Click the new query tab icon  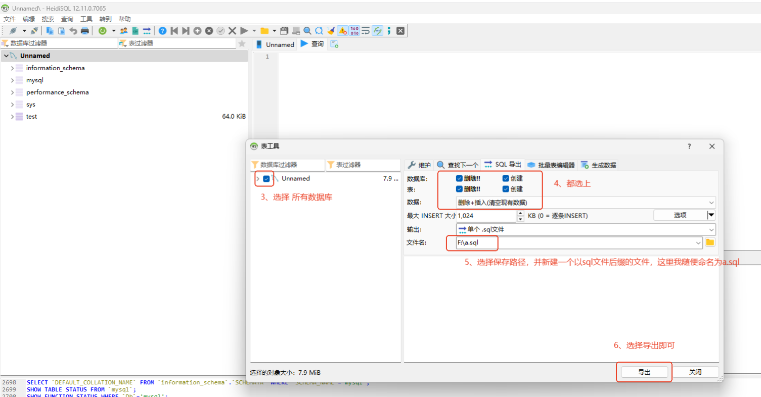point(334,44)
